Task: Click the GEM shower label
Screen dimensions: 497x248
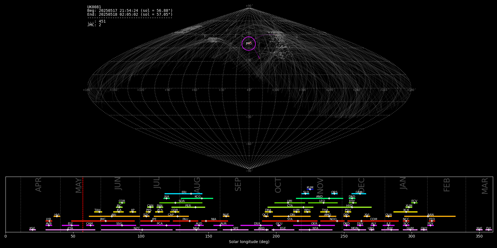Action: [359, 192]
